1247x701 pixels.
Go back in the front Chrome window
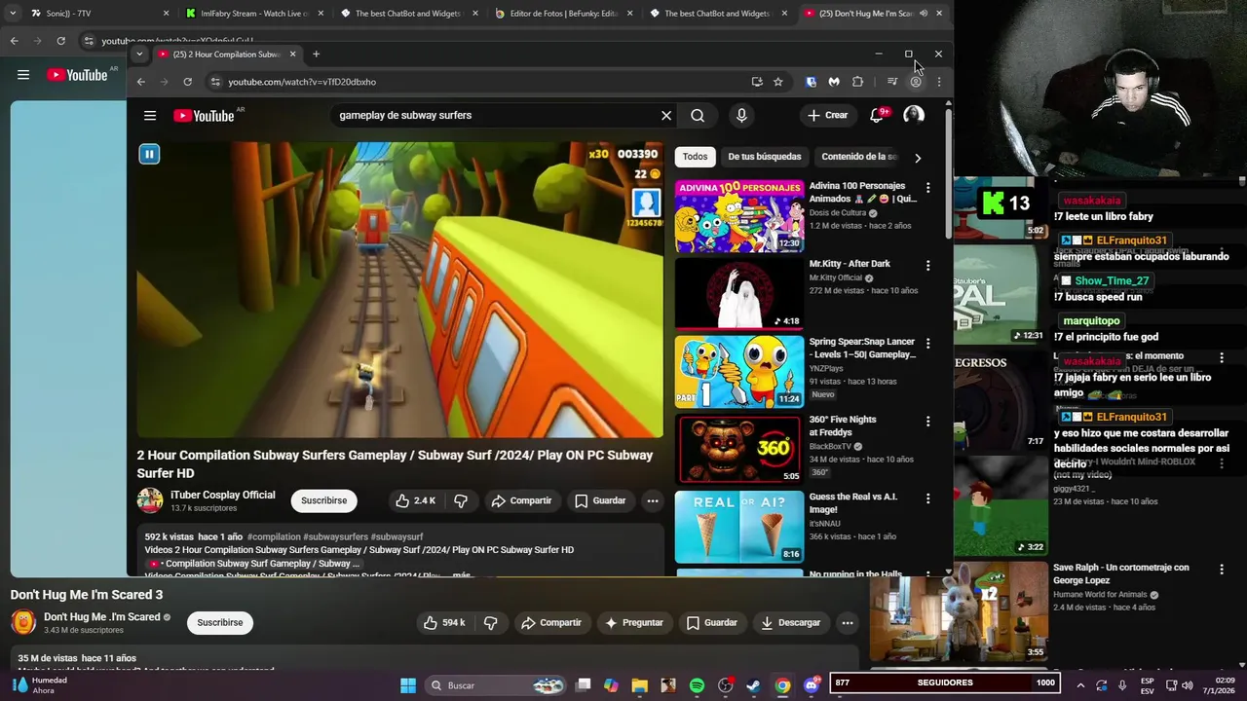pos(141,82)
